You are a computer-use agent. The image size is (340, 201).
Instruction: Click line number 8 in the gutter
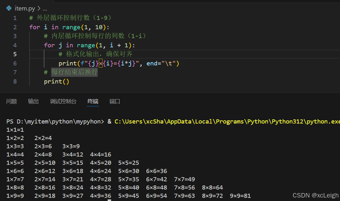click(x=15, y=82)
